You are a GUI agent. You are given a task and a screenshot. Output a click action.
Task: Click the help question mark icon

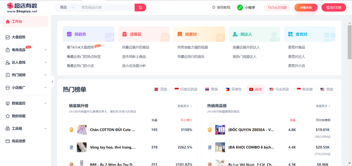tap(214, 8)
